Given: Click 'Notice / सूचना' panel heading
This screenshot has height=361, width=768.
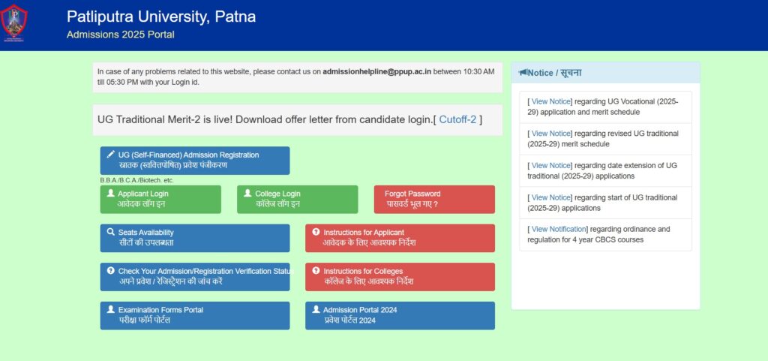Looking at the screenshot, I should (554, 73).
